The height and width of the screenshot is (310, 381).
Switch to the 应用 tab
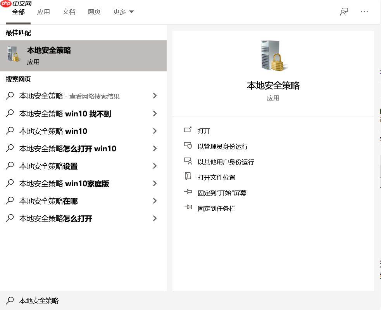click(x=43, y=12)
